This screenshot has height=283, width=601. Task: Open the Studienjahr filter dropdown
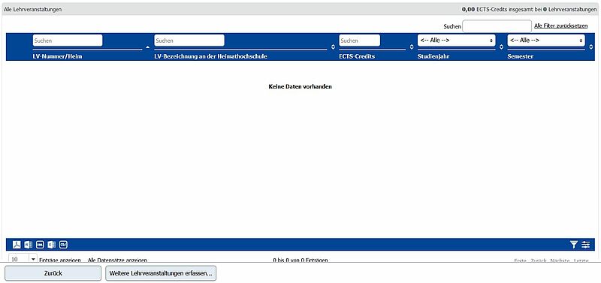click(456, 41)
